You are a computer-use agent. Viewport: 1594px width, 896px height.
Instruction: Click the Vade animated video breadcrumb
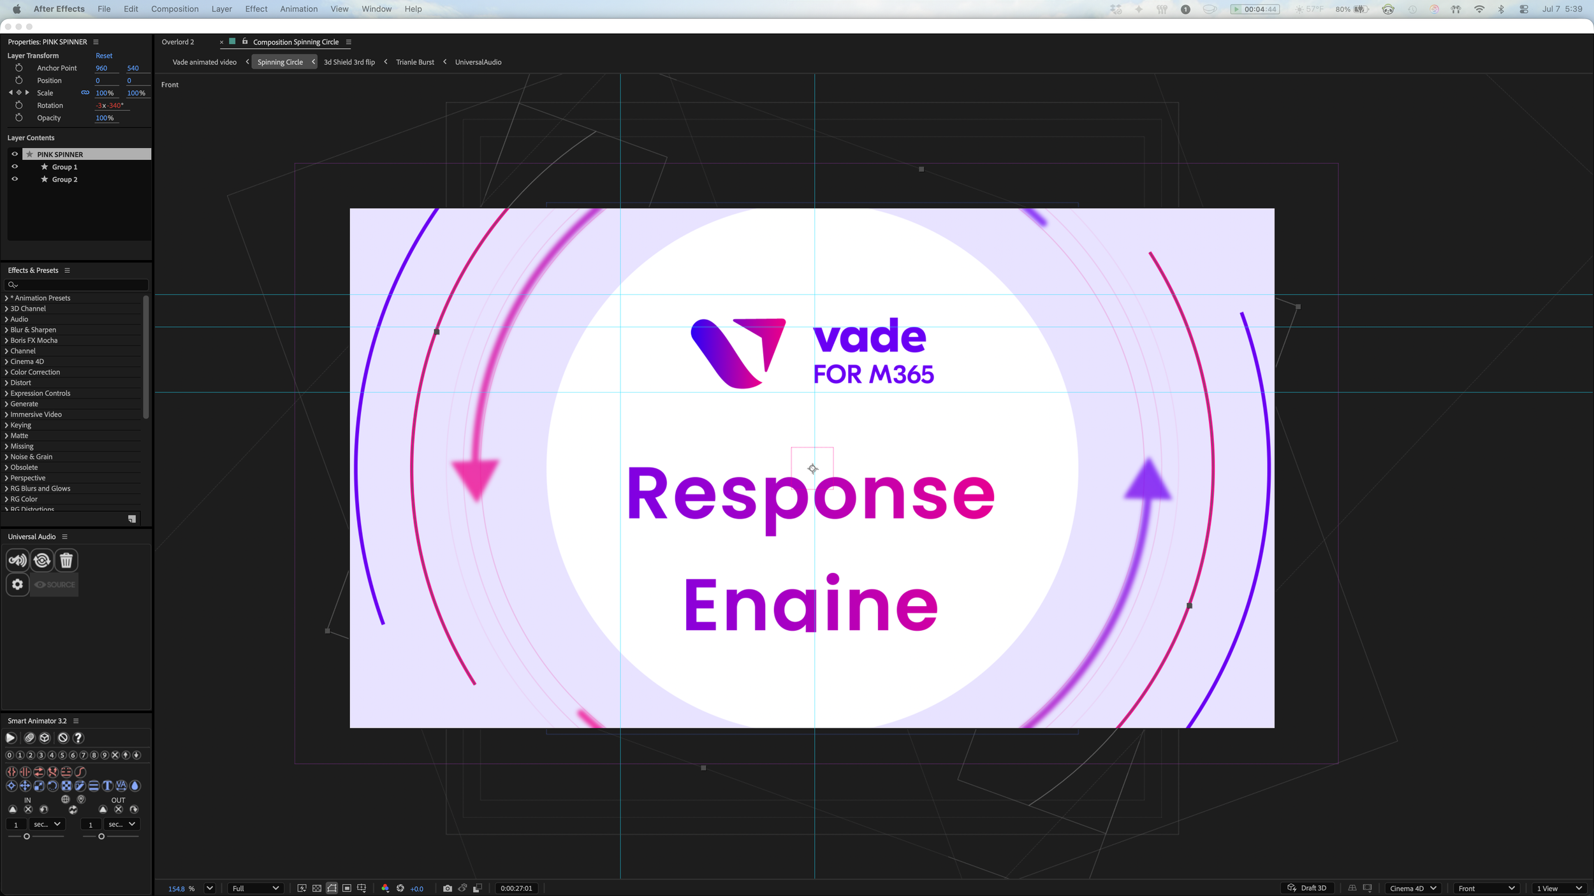[x=205, y=62]
